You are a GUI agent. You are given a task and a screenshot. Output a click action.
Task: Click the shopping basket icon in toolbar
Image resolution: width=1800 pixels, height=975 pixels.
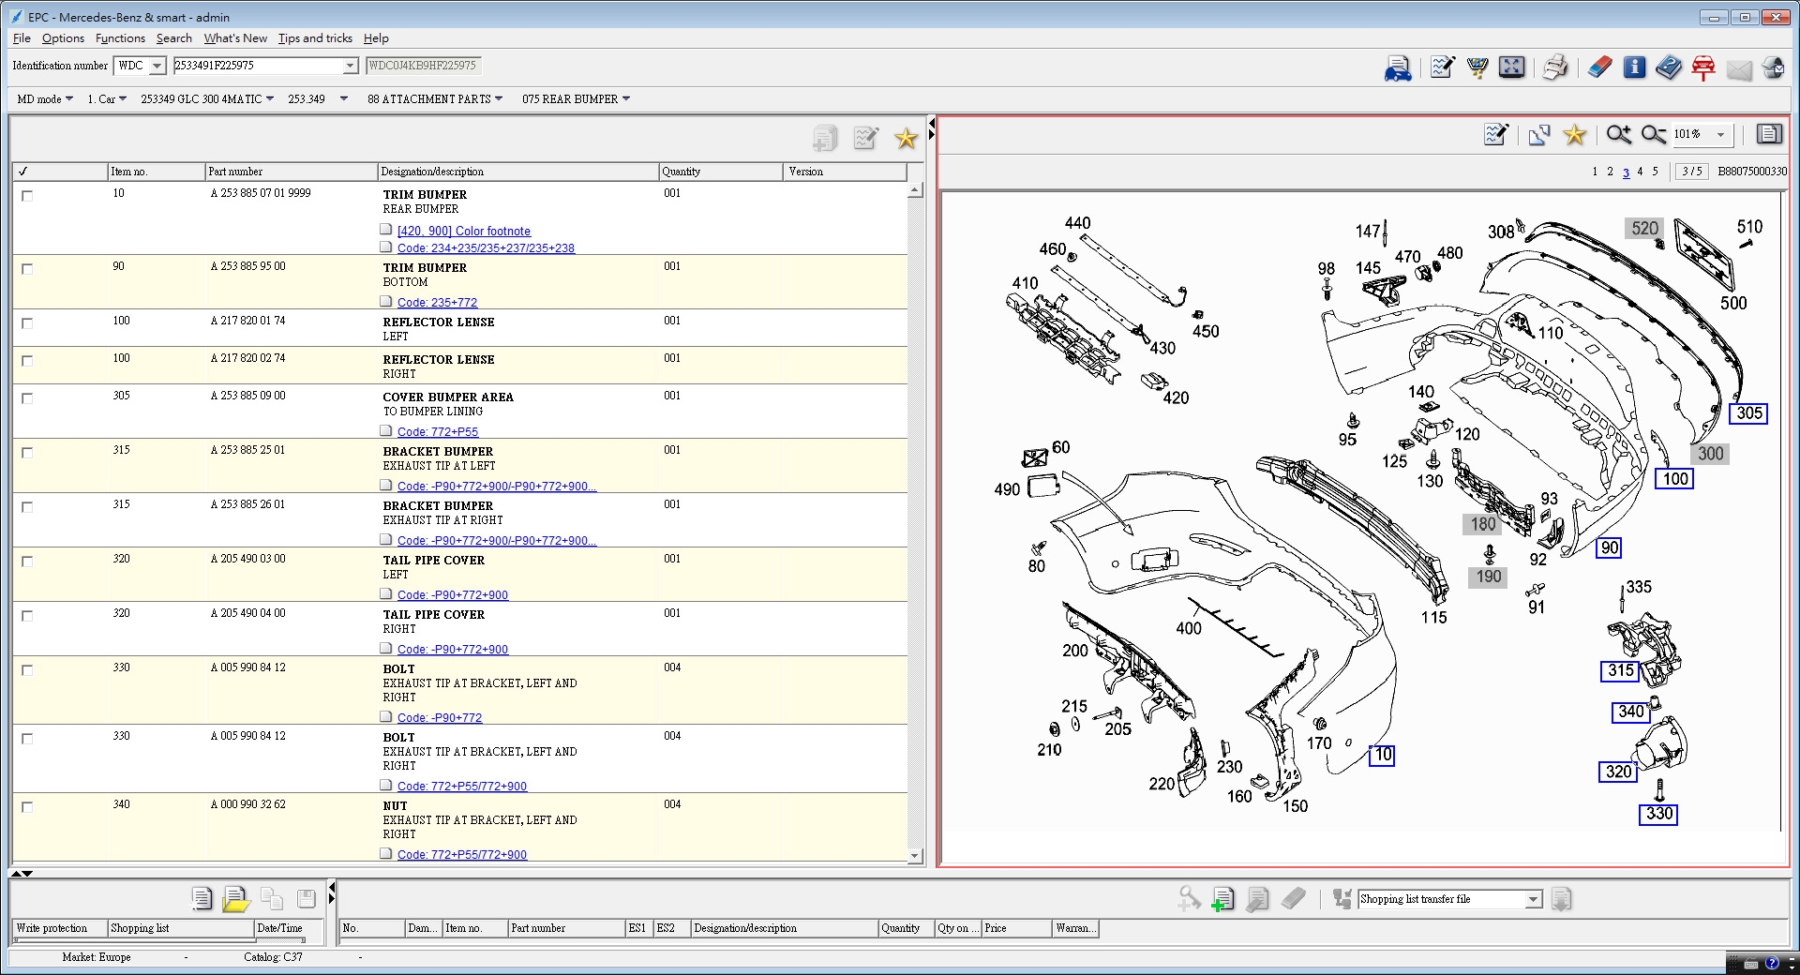pos(1477,67)
